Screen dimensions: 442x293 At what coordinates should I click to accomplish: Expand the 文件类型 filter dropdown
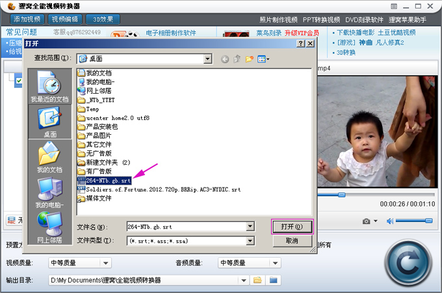(x=250, y=241)
